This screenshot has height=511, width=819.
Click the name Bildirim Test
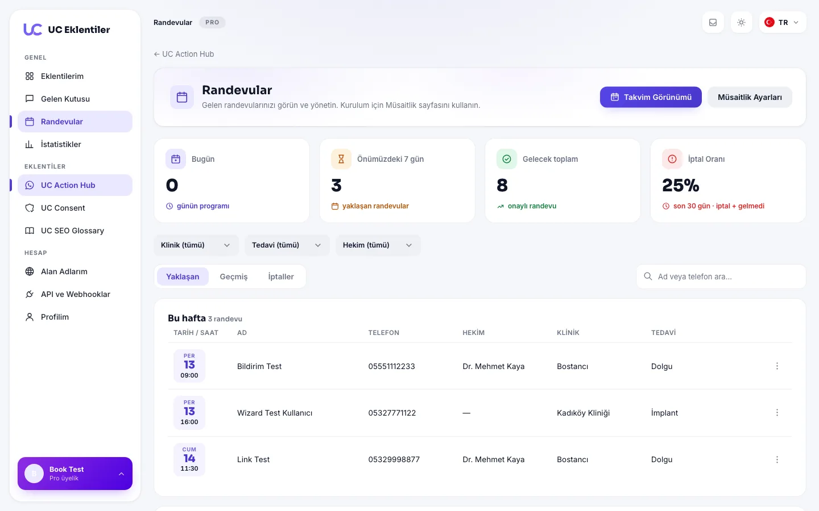(259, 366)
